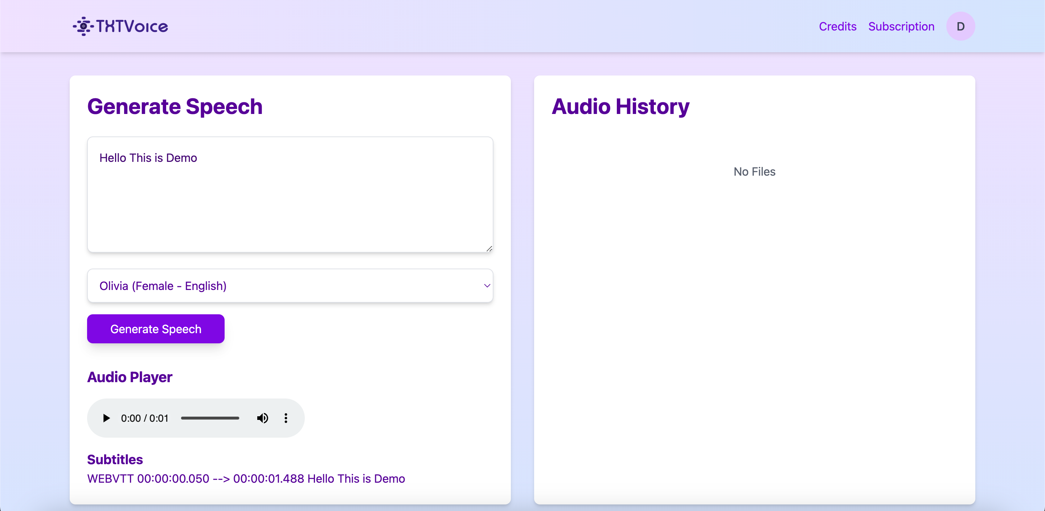Go to the Credits page
Viewport: 1045px width, 511px height.
(x=837, y=26)
